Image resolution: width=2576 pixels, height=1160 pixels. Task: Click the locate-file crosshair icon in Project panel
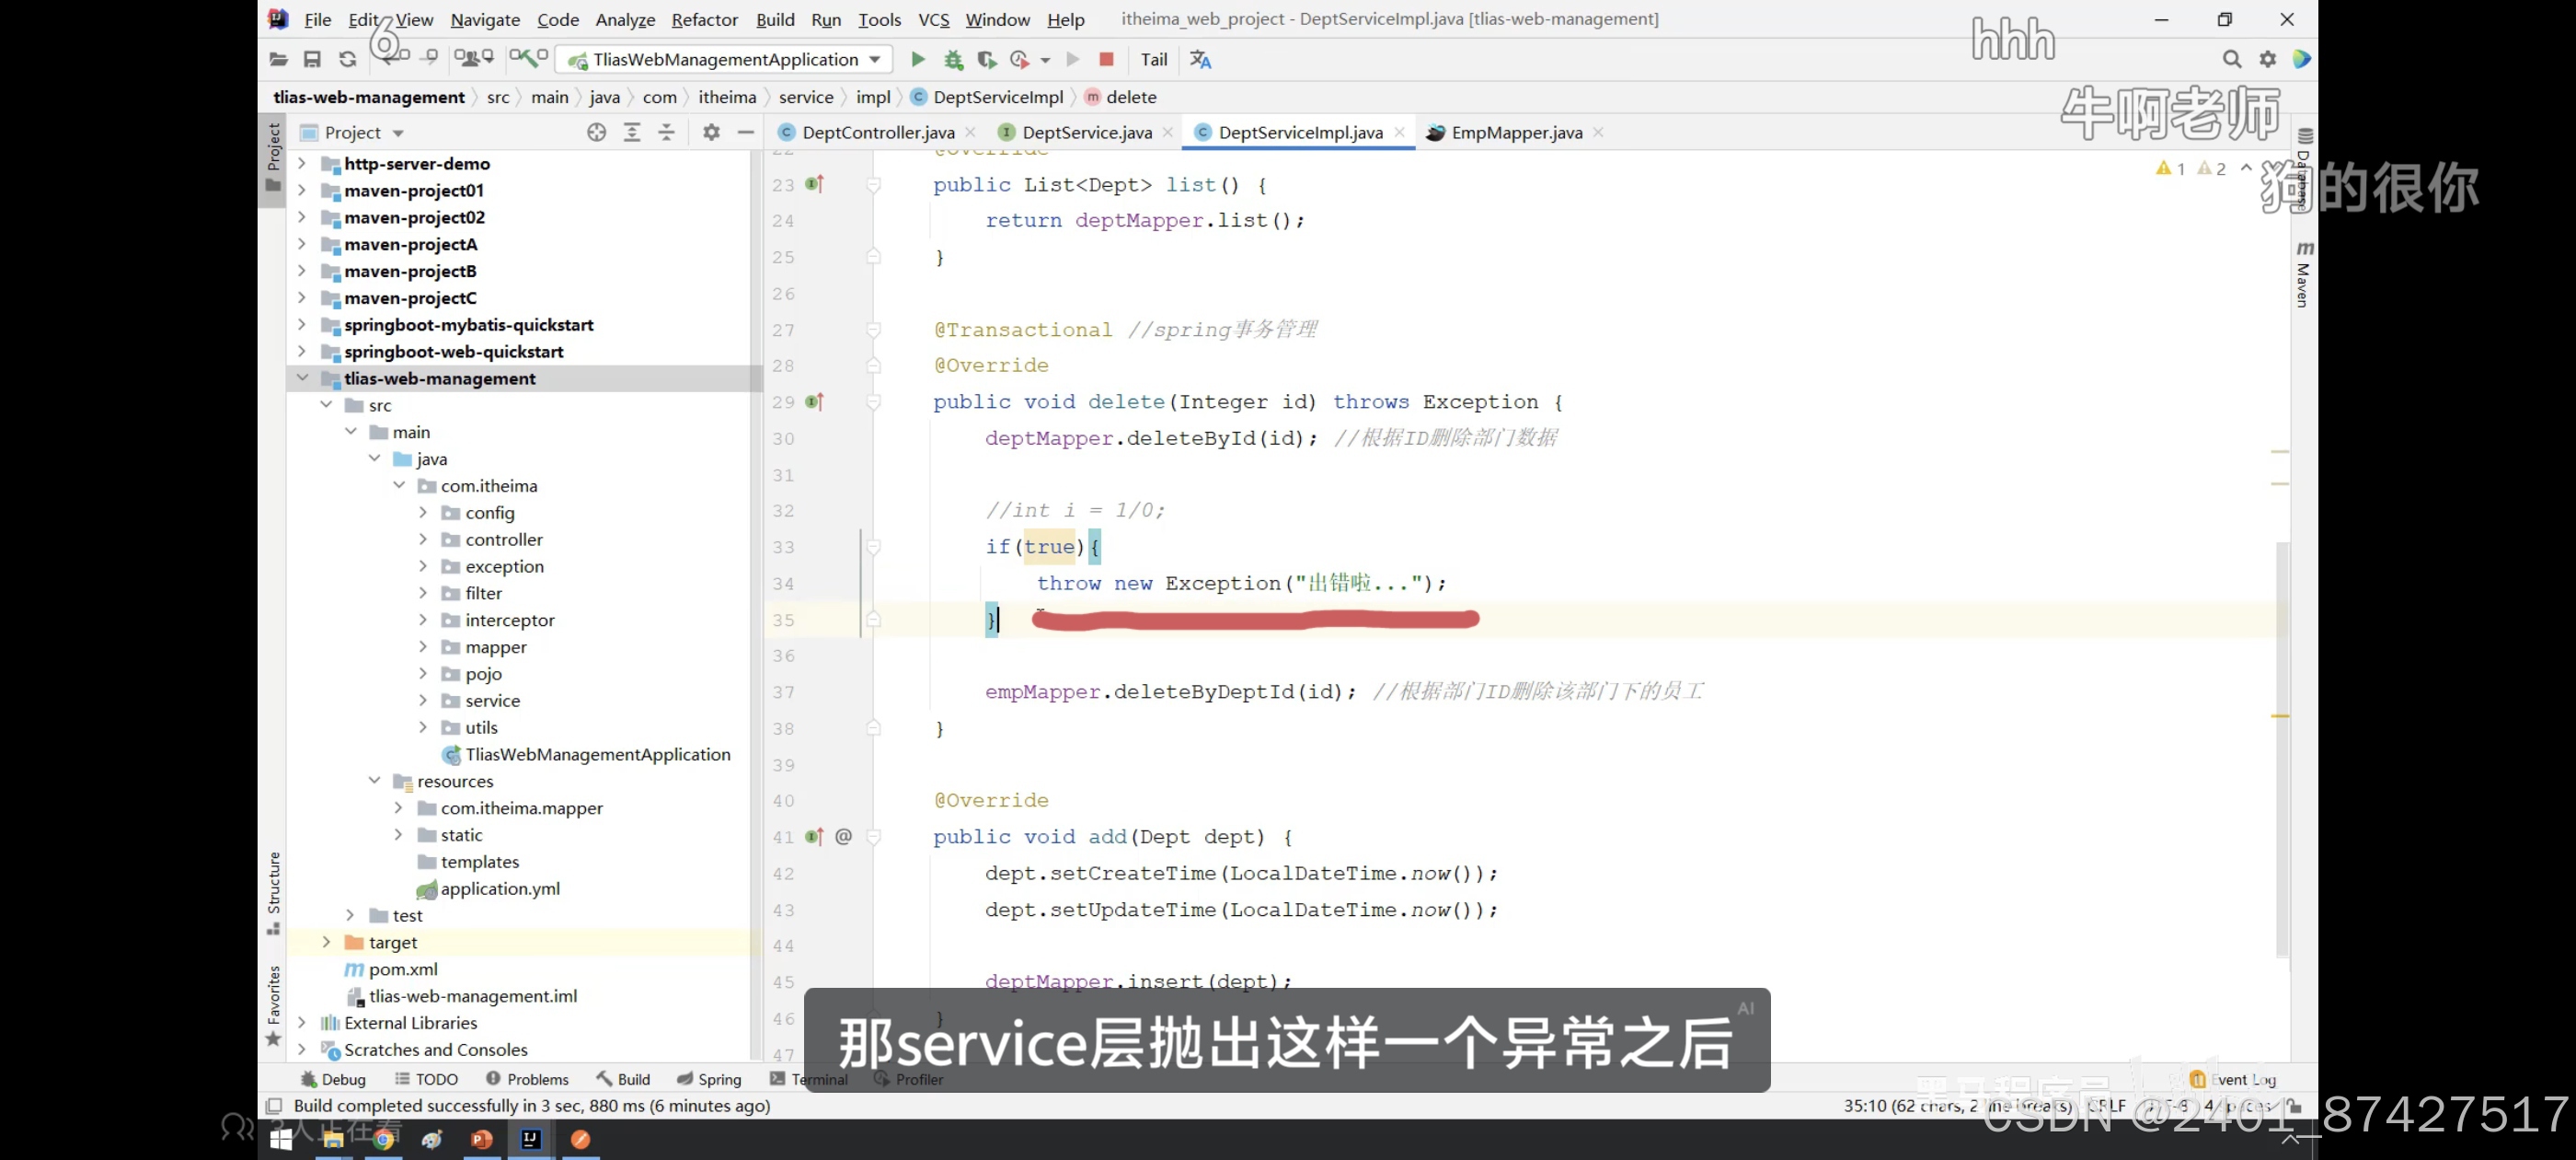click(596, 133)
